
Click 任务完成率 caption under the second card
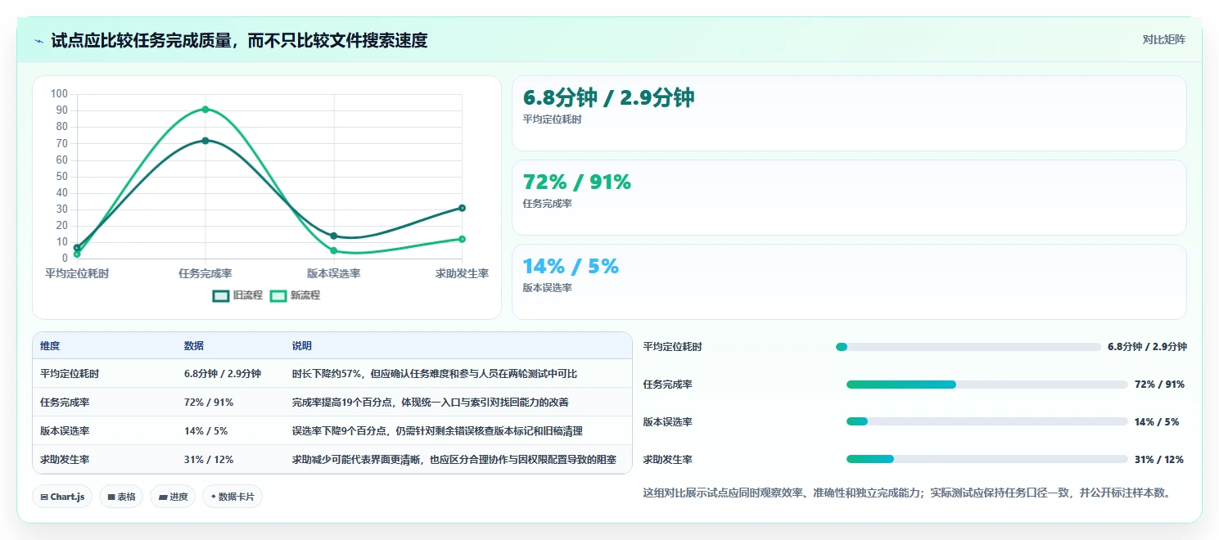(x=548, y=204)
